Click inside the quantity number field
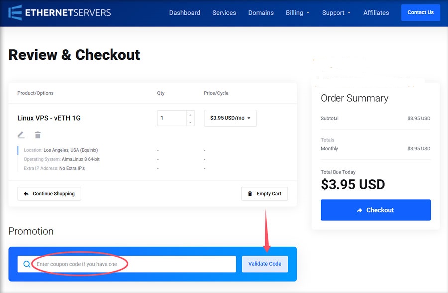Viewport: 448px width, 293px height. coord(171,118)
